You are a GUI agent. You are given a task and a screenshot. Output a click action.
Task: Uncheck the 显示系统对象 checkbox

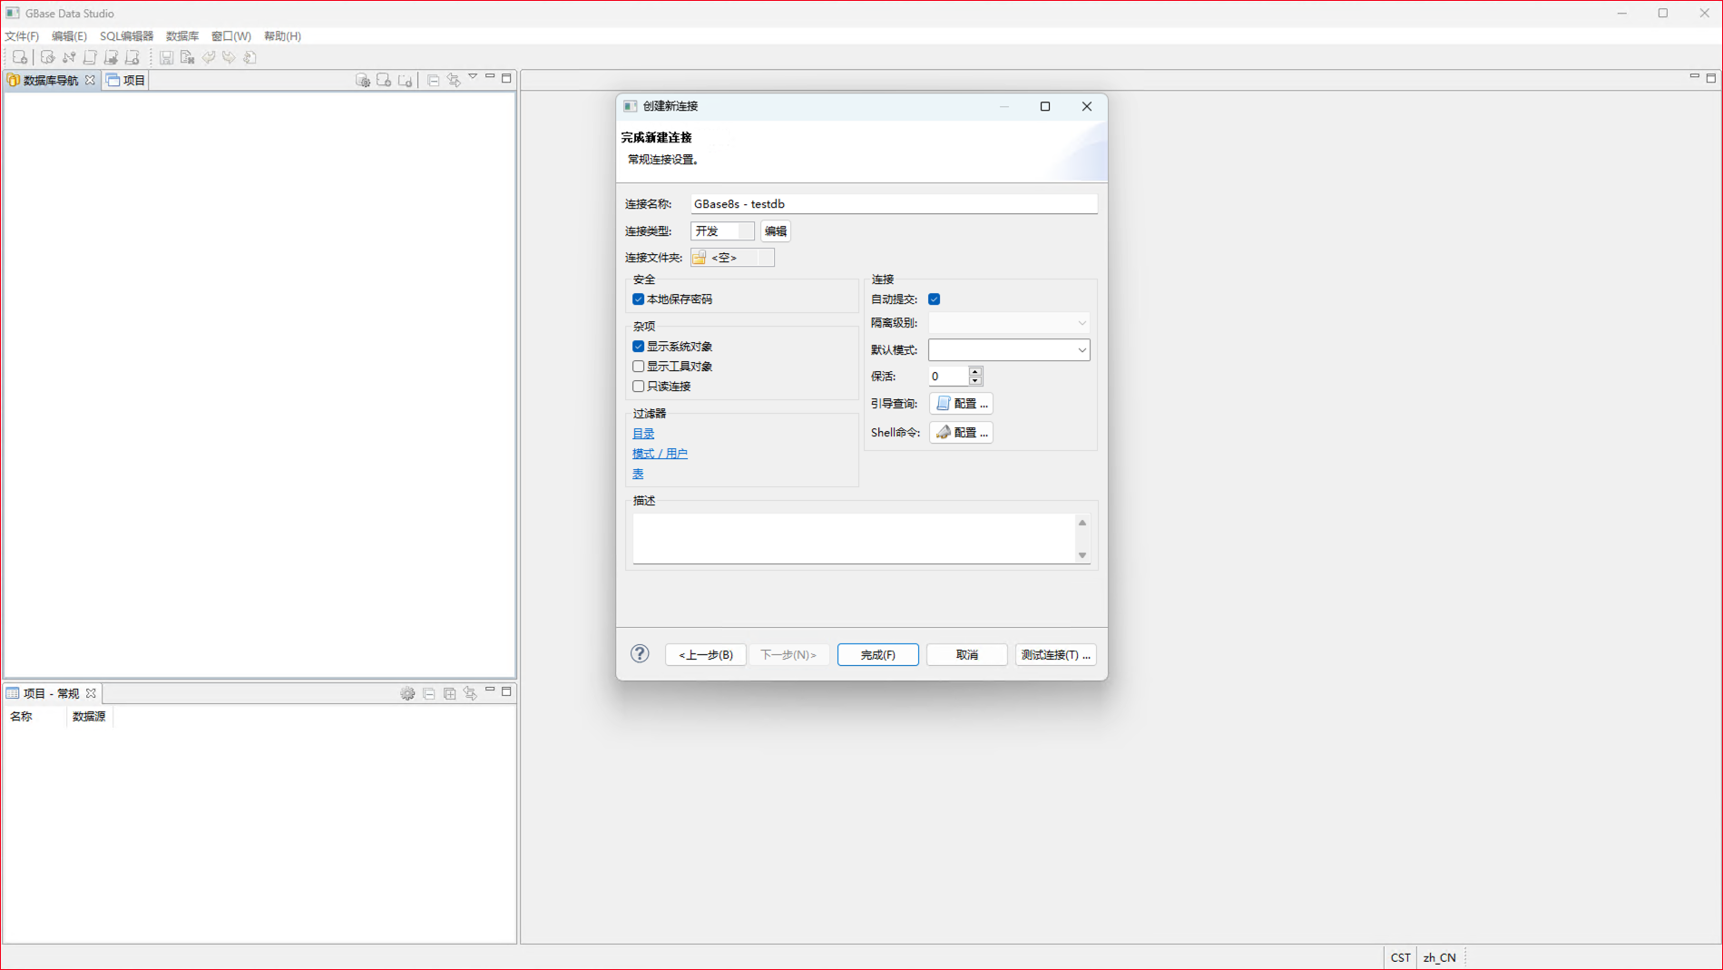click(x=639, y=347)
